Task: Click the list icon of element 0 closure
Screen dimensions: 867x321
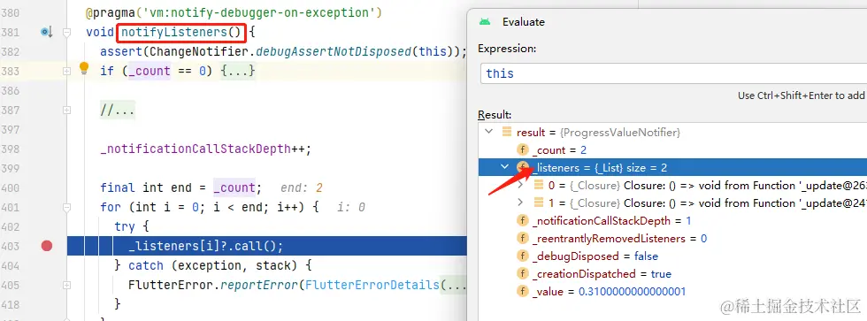Action: (x=539, y=185)
